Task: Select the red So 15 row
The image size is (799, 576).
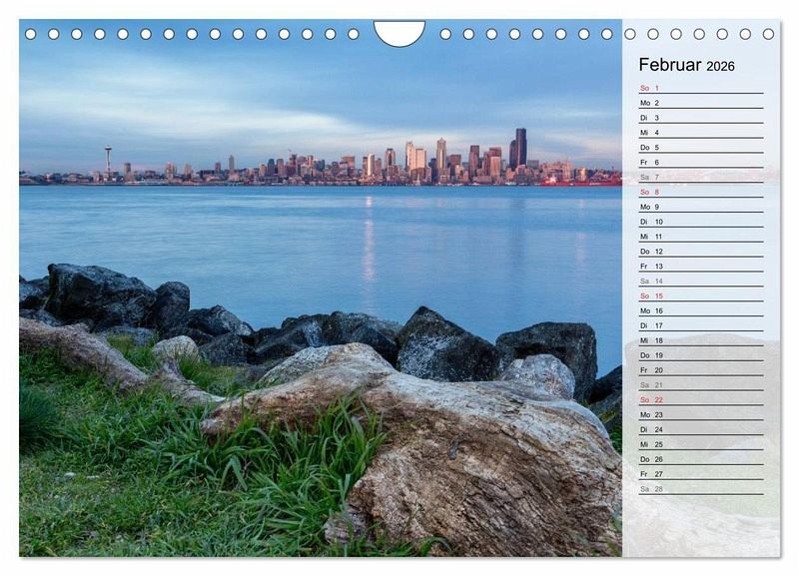Action: [x=700, y=295]
